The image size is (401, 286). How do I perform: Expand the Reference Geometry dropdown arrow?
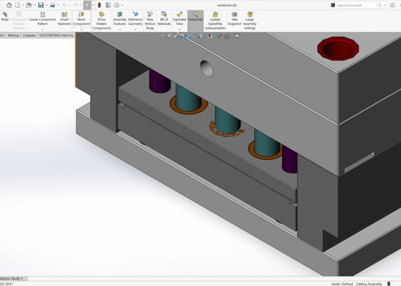point(136,30)
